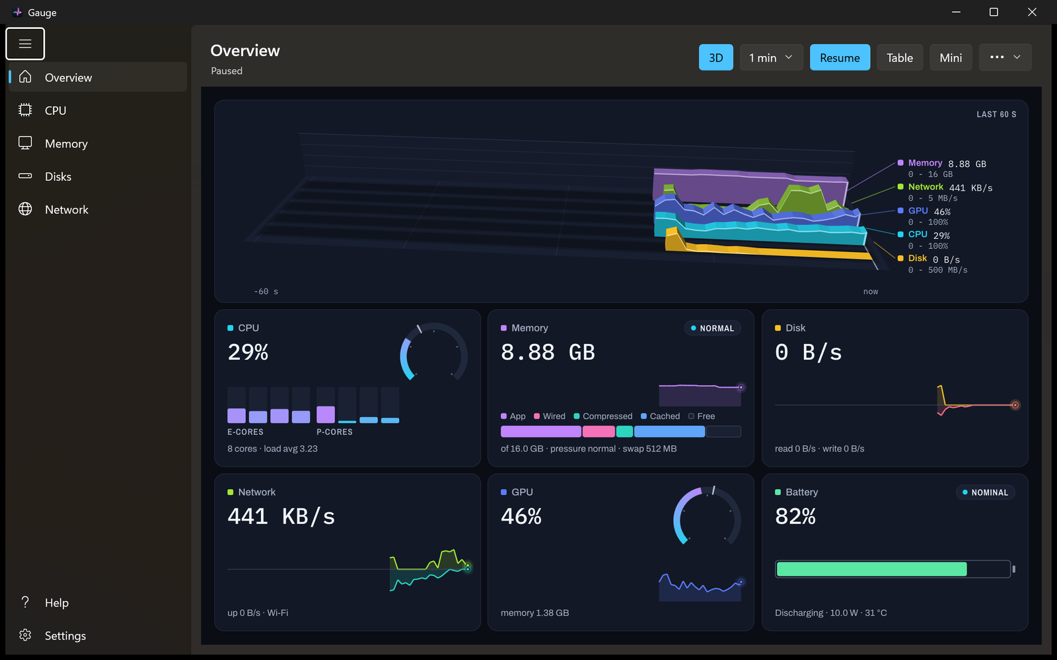This screenshot has width=1057, height=660.
Task: Open Overview page via home icon
Action: tap(25, 77)
